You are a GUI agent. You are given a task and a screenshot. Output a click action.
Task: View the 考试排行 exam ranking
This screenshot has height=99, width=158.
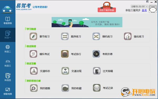pos(65,54)
